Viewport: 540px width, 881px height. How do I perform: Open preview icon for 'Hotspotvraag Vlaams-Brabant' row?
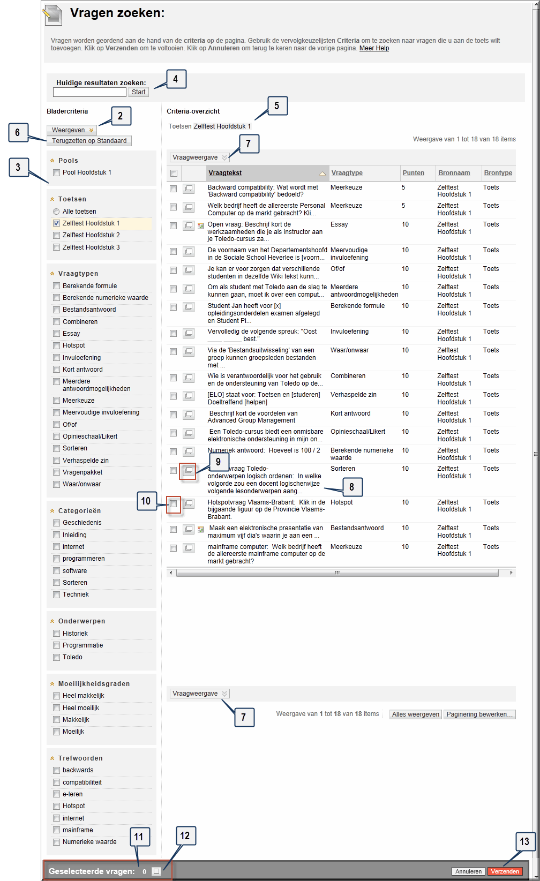pos(189,503)
